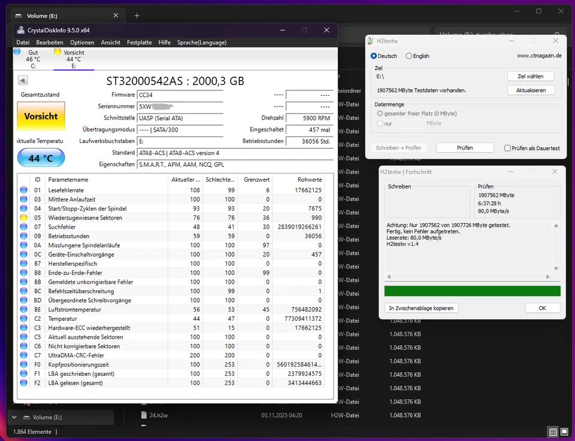Collapse the Volume (E:) tree node
This screenshot has height=441, width=575.
14,417
